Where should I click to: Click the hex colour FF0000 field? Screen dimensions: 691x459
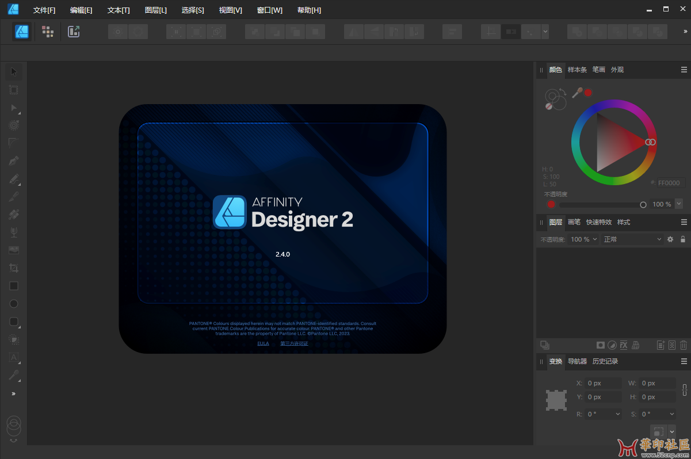click(670, 183)
